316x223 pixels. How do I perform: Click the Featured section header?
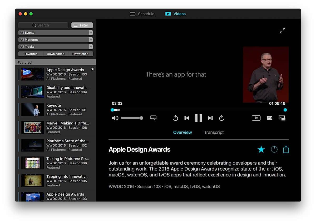pos(56,62)
